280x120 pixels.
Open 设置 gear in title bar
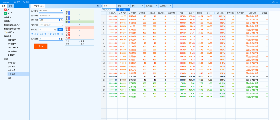click(x=15, y=2)
